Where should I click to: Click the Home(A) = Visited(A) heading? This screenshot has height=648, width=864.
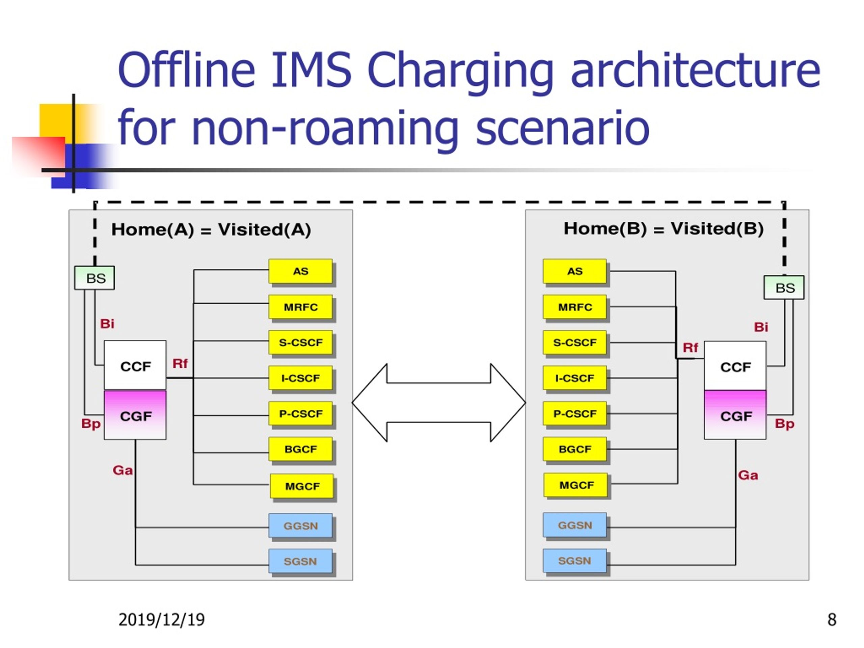point(211,230)
